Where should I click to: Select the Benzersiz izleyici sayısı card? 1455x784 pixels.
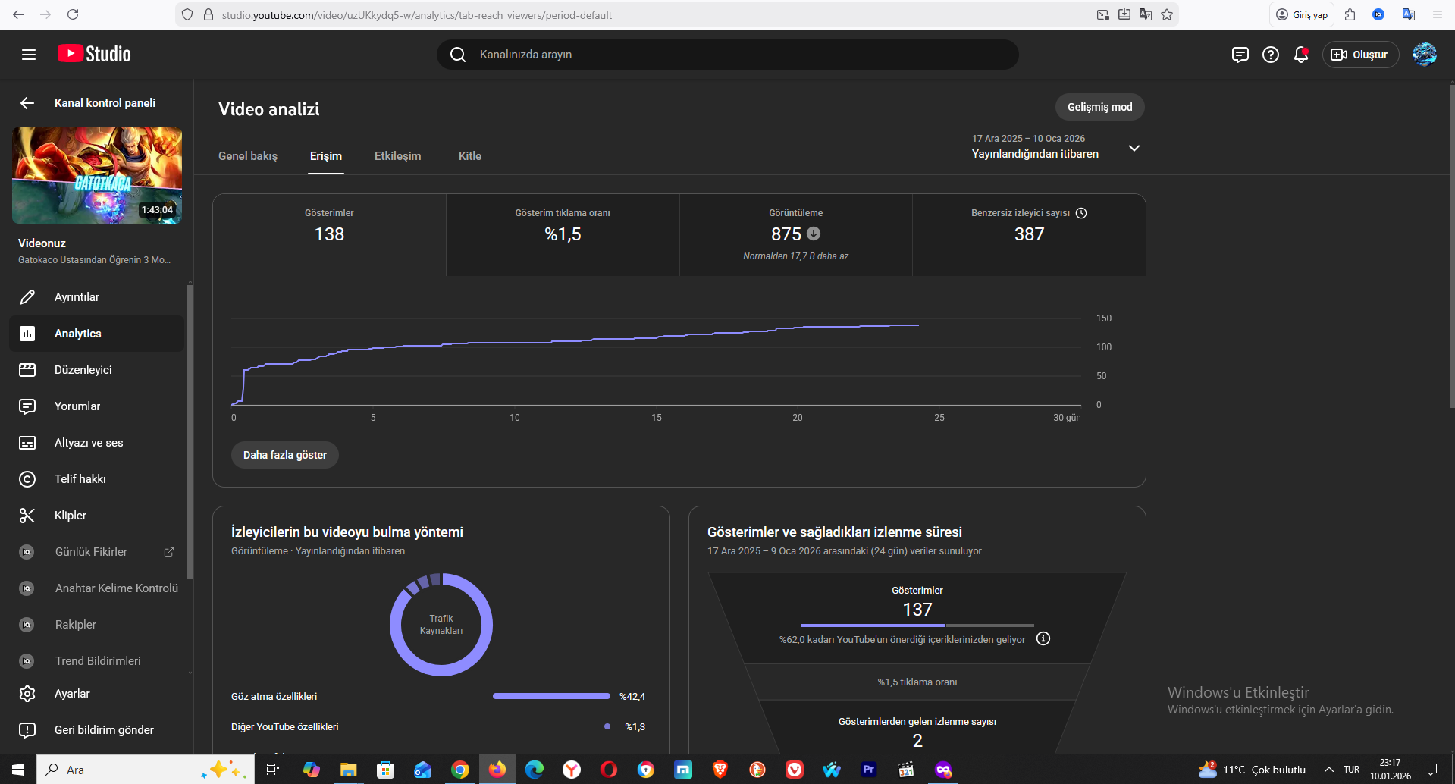[x=1029, y=235]
